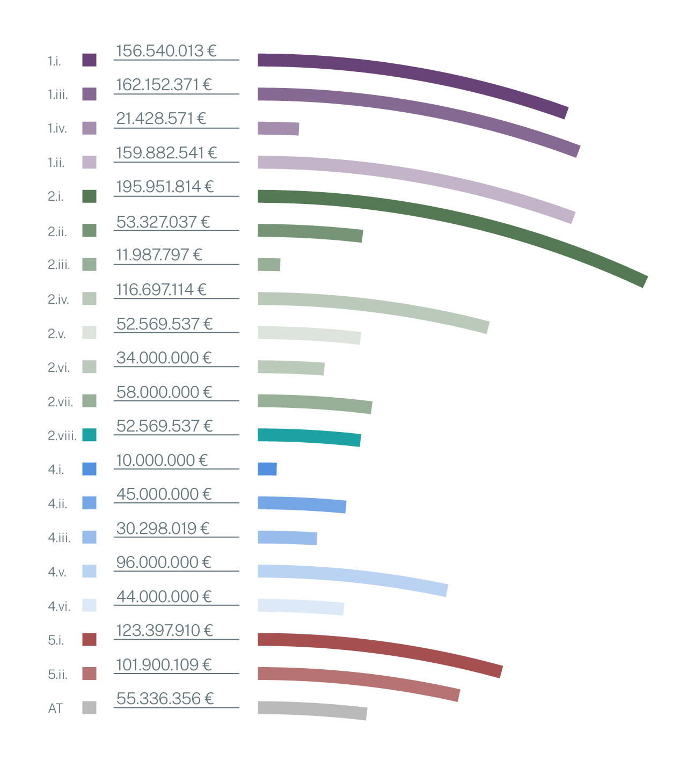Viewport: 694px width, 768px height.
Task: Click the 21.428.571 € value label
Action: pos(161,119)
